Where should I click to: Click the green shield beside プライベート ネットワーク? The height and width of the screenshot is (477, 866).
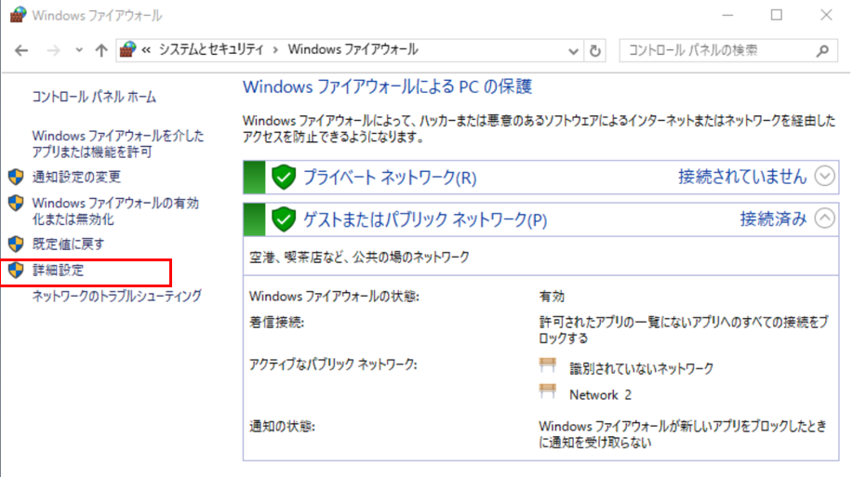[283, 177]
